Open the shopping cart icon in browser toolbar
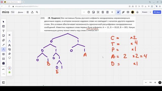This screenshot has width=162, height=91. point(156,6)
